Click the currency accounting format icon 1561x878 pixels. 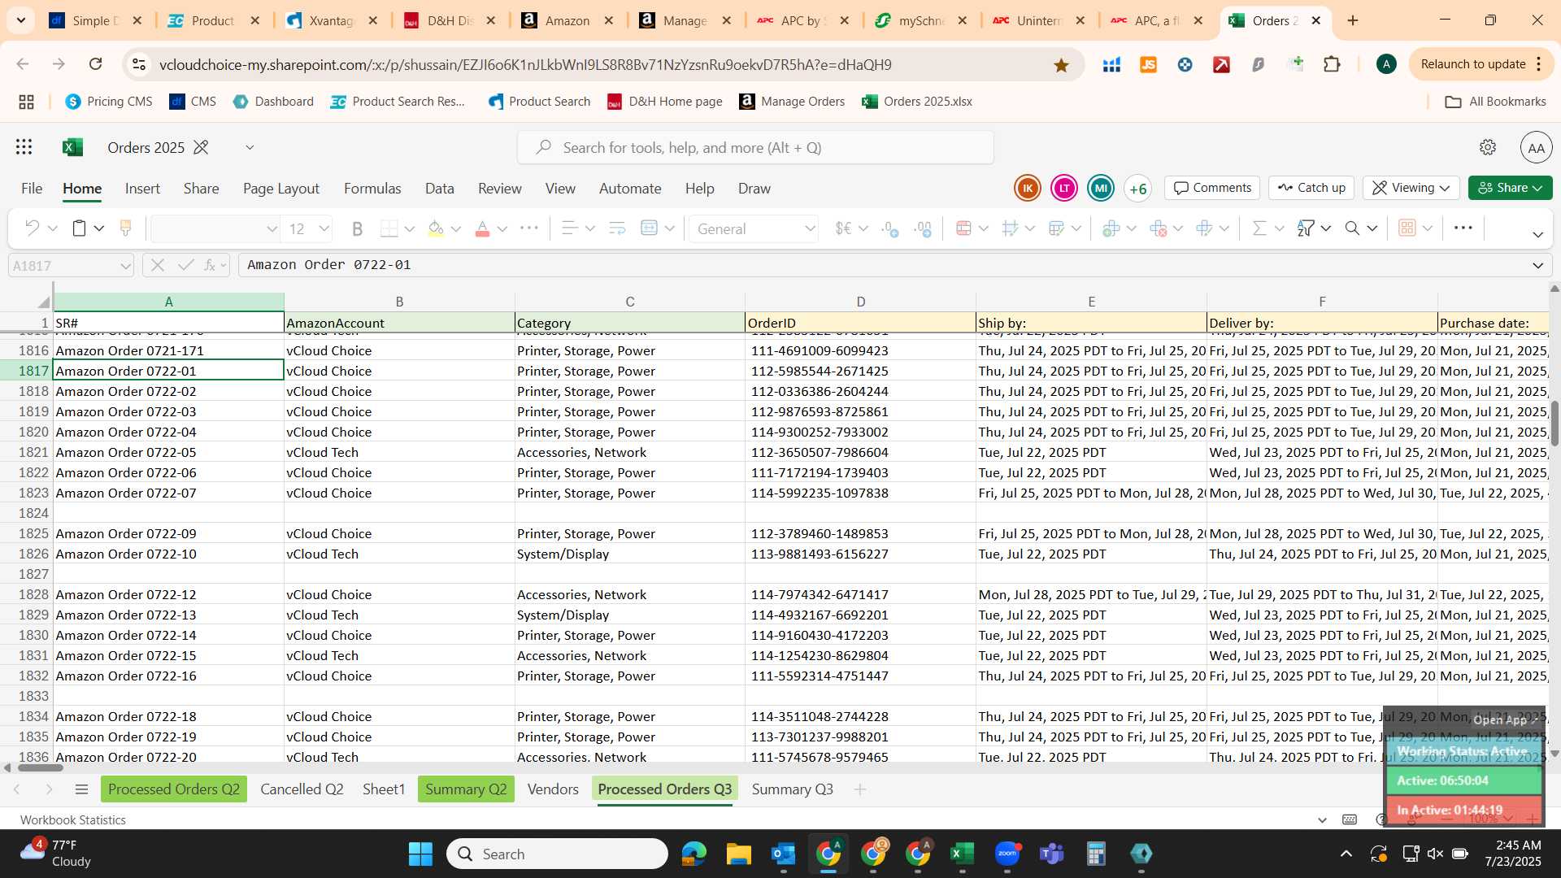(844, 228)
